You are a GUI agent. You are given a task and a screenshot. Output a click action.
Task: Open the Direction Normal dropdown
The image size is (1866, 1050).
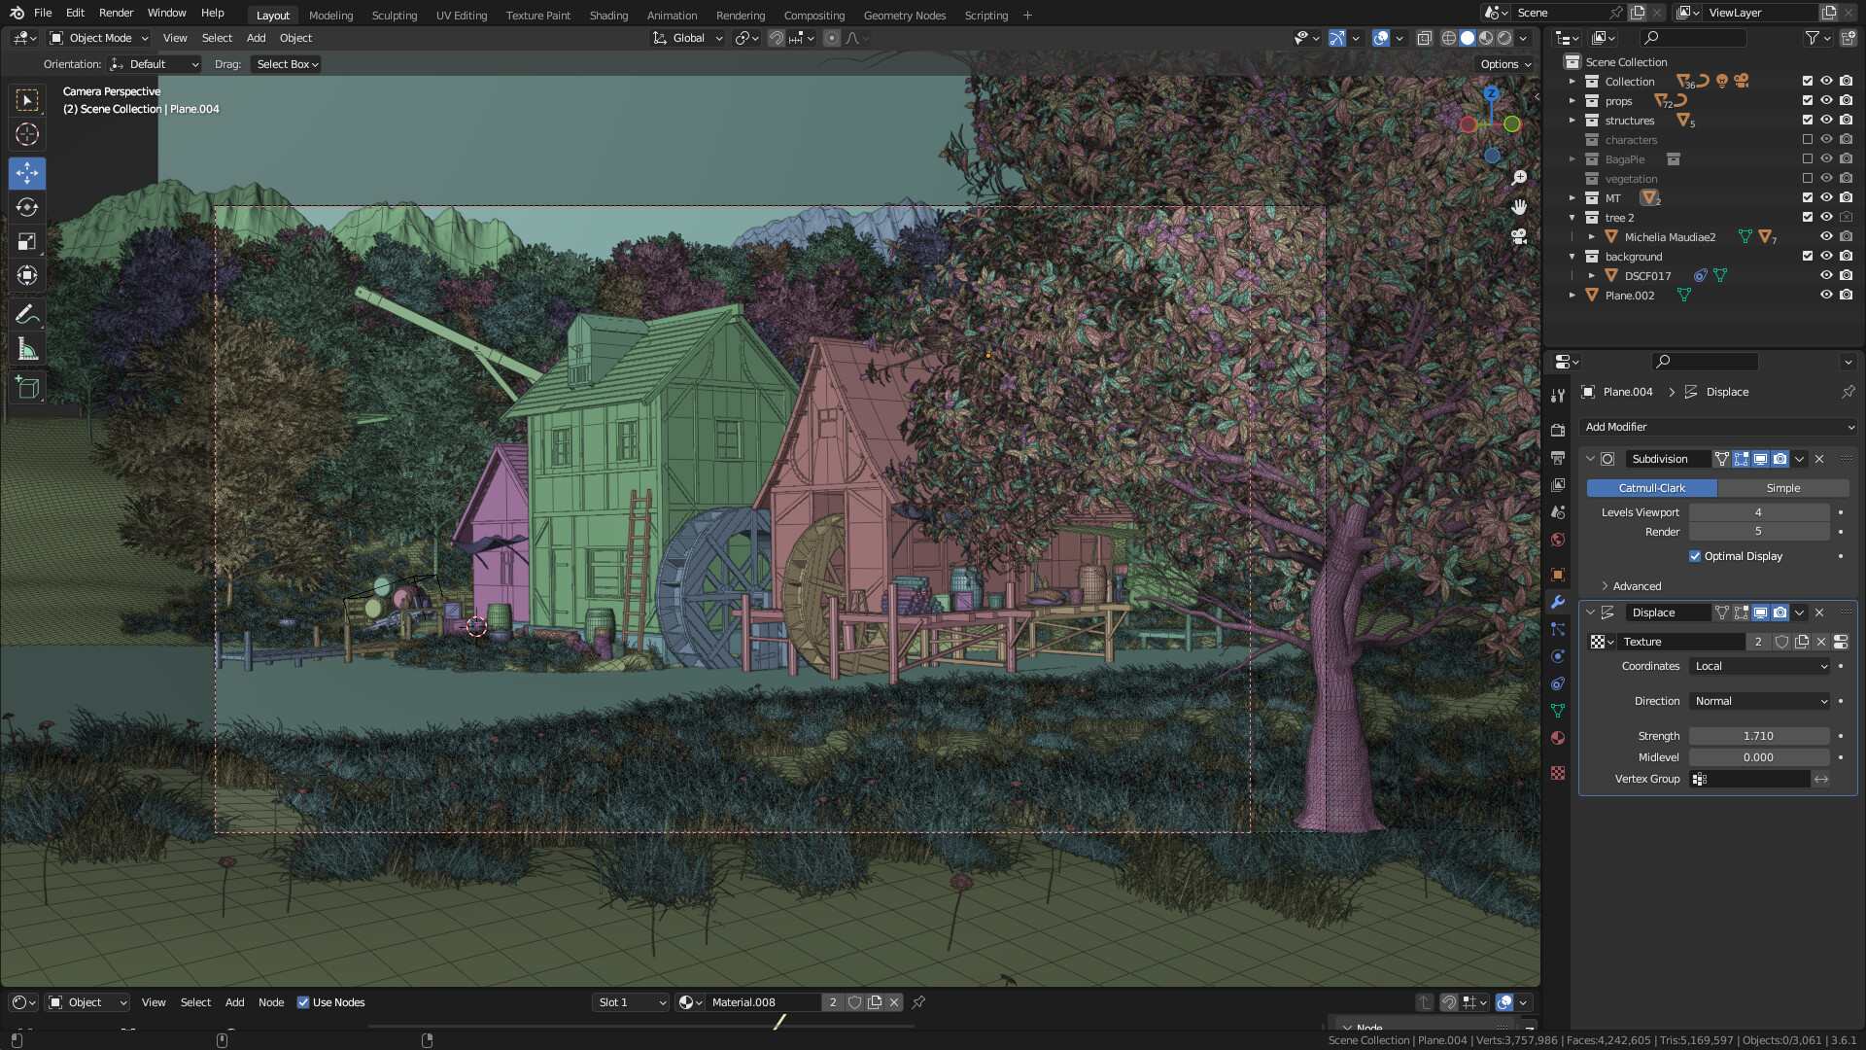[1760, 701]
